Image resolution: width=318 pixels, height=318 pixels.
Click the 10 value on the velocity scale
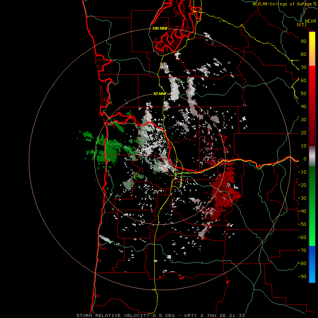click(x=304, y=146)
